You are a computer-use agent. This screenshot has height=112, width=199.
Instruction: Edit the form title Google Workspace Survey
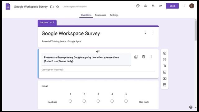(71, 34)
